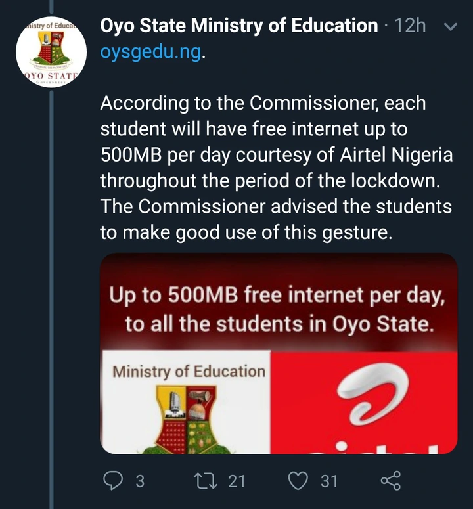This screenshot has width=473, height=509.
Task: Expand the tweet options chevron menu
Action: 451,26
